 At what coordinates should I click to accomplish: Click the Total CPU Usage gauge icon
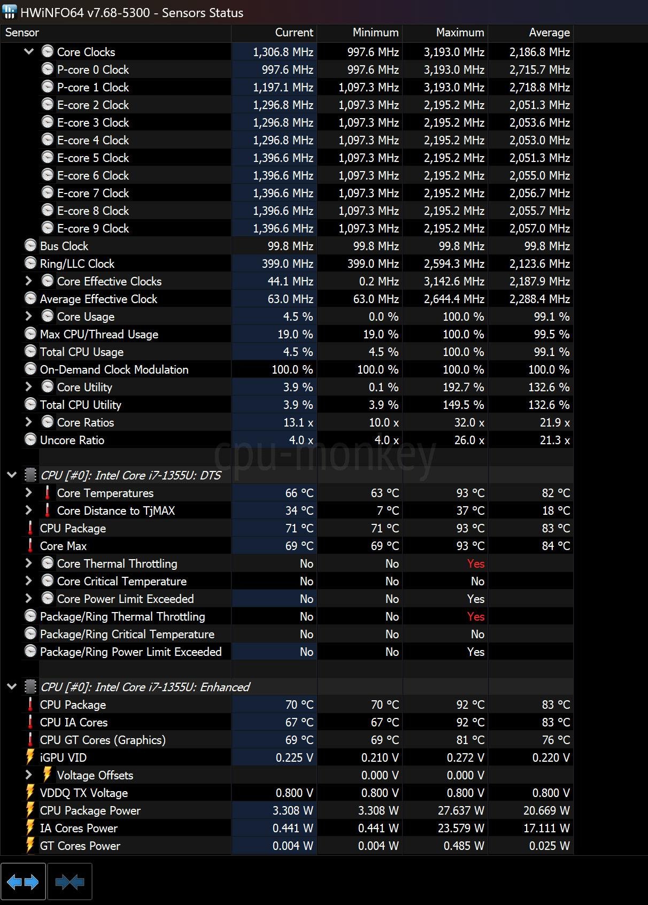(x=30, y=352)
